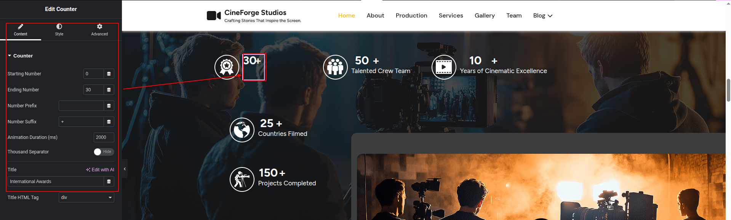Click dynamic tags icon for Starting Number
The image size is (731, 220).
[x=109, y=74]
